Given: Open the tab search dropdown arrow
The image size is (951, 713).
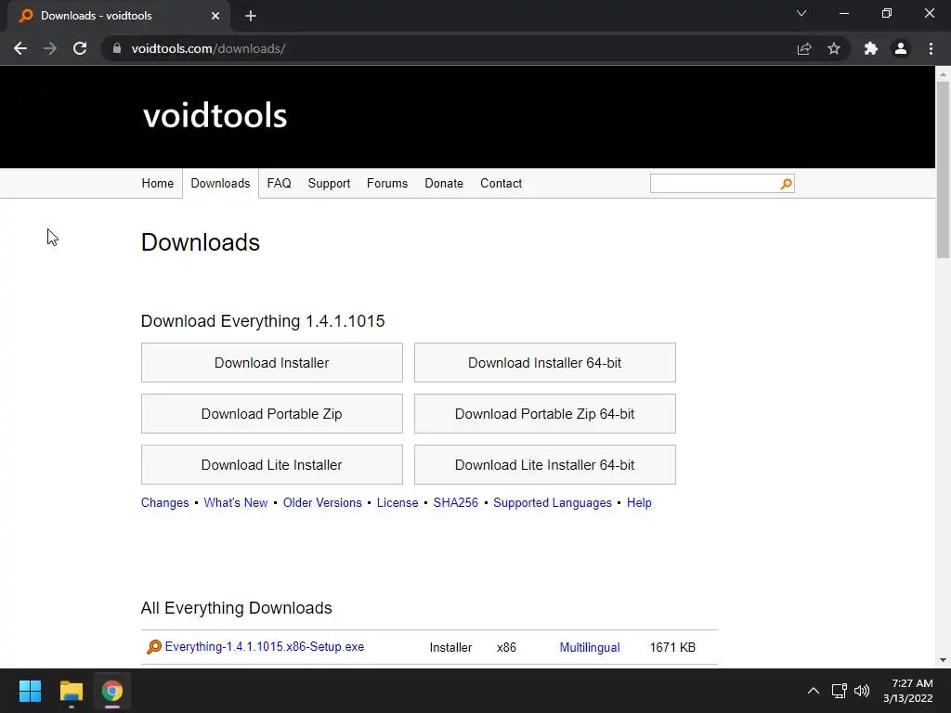Looking at the screenshot, I should (801, 13).
